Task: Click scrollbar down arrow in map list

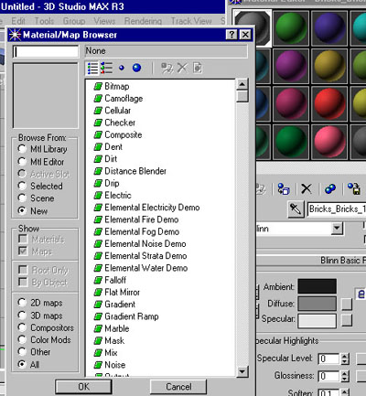Action: (242, 371)
